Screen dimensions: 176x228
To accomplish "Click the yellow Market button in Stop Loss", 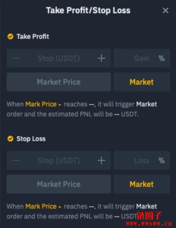I will coord(142,184).
